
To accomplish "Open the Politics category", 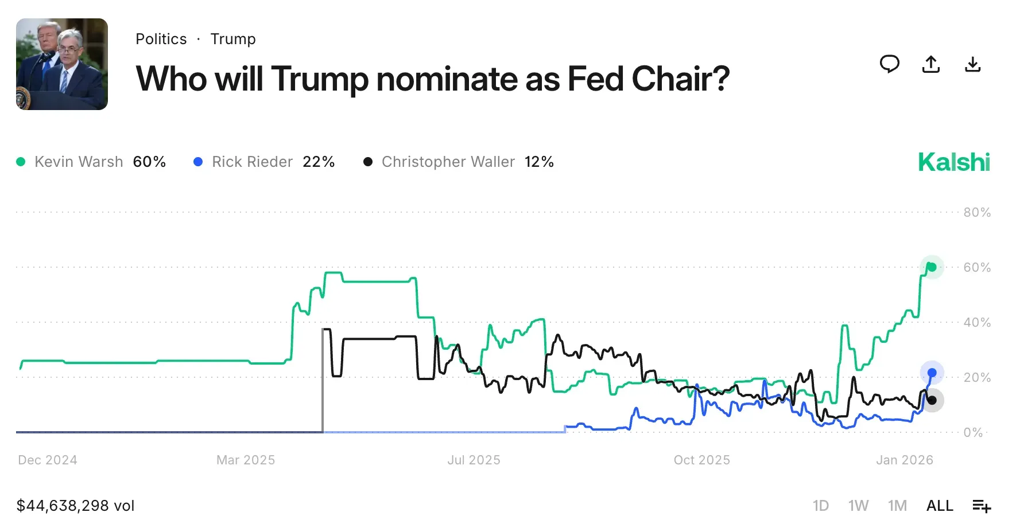I will 161,38.
